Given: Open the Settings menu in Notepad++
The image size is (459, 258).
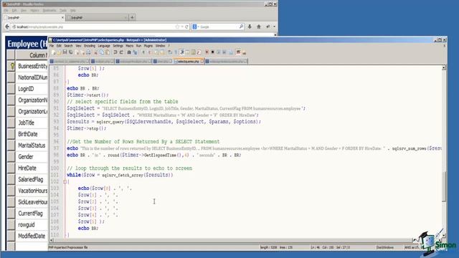Looking at the screenshot, I should (118, 46).
